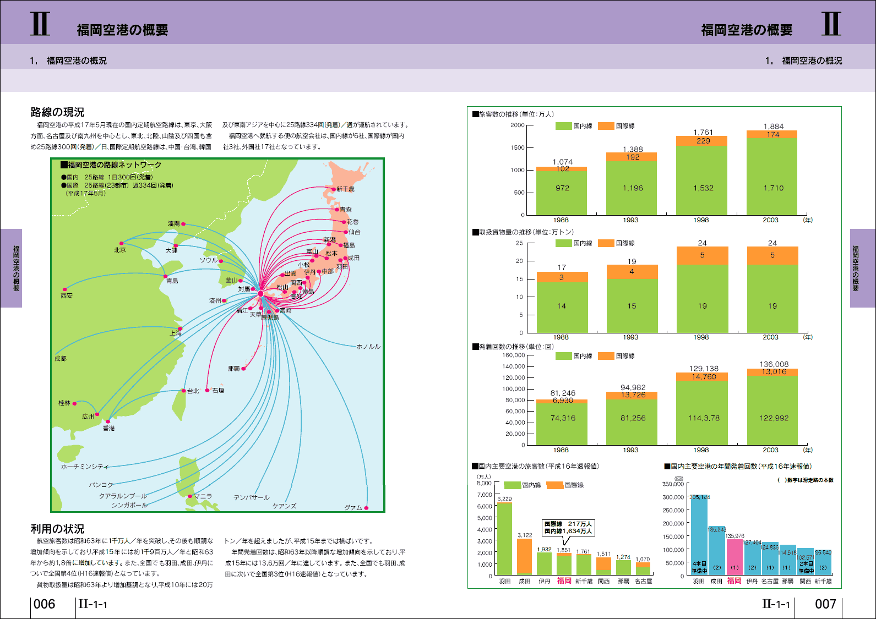876x619 pixels.
Task: Click the デンパサール label on the route map
Action: click(251, 497)
